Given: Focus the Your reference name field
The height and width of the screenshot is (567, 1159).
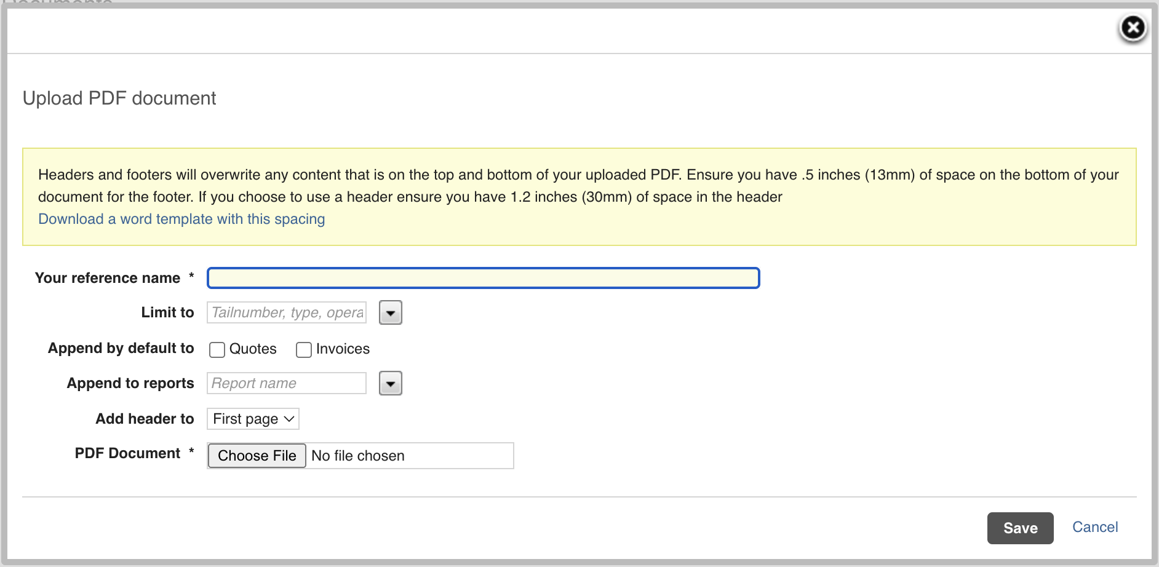Looking at the screenshot, I should point(484,278).
